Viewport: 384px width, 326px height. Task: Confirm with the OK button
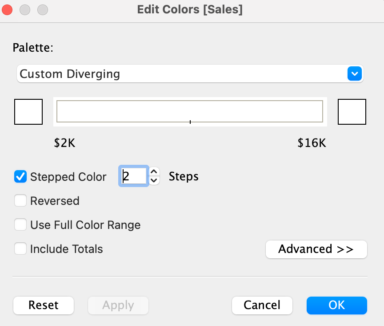click(x=337, y=306)
